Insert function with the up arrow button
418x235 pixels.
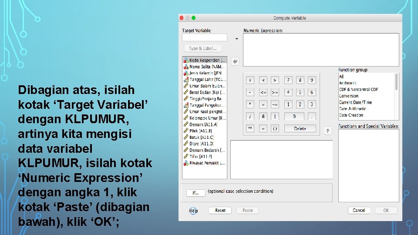(x=327, y=131)
